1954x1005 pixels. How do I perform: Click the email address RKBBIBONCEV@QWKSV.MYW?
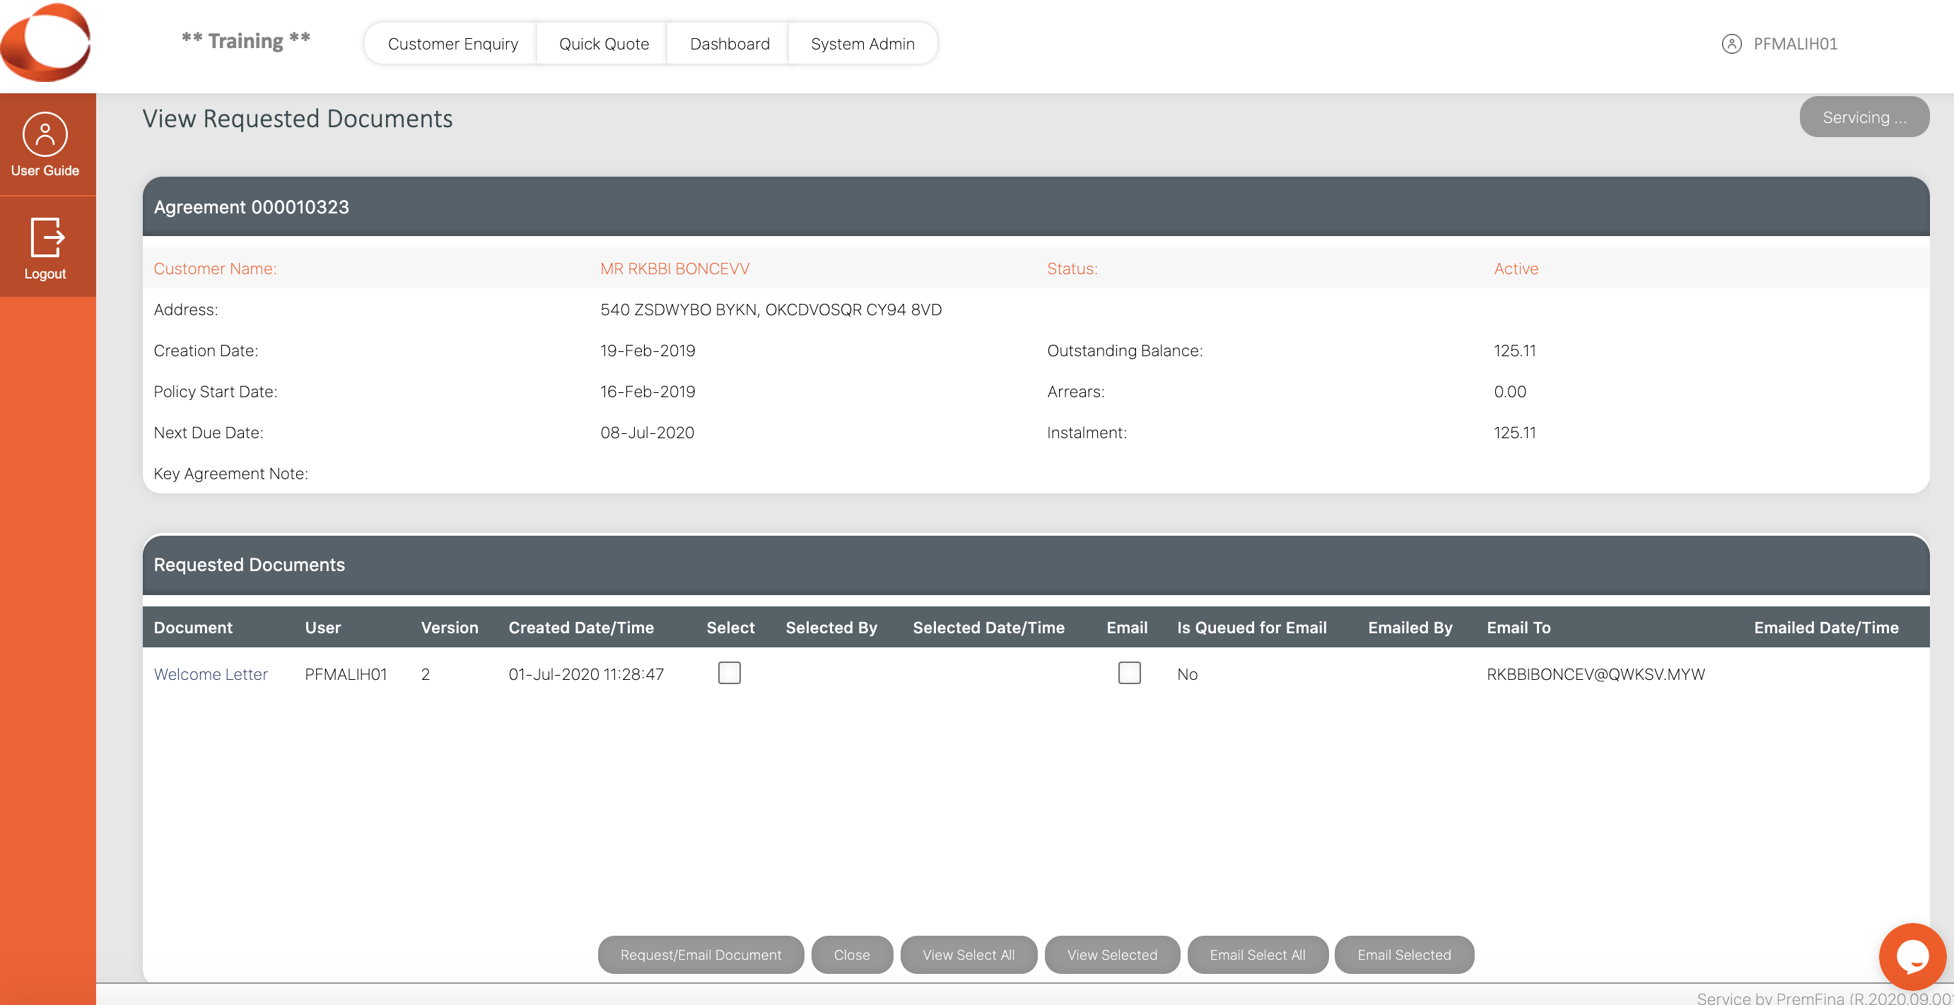click(x=1595, y=674)
